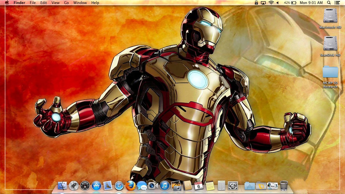This screenshot has width=345, height=194.
Task: Open AirPlay display menu
Action: click(x=263, y=3)
